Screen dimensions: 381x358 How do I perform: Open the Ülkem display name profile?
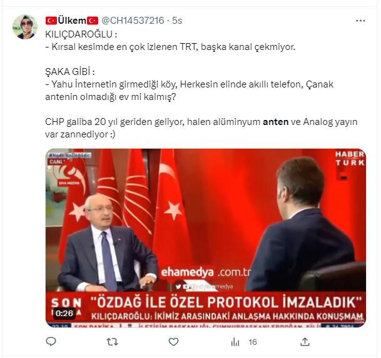coord(72,21)
